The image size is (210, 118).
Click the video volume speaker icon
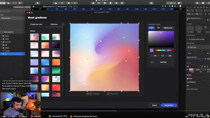tap(201, 115)
